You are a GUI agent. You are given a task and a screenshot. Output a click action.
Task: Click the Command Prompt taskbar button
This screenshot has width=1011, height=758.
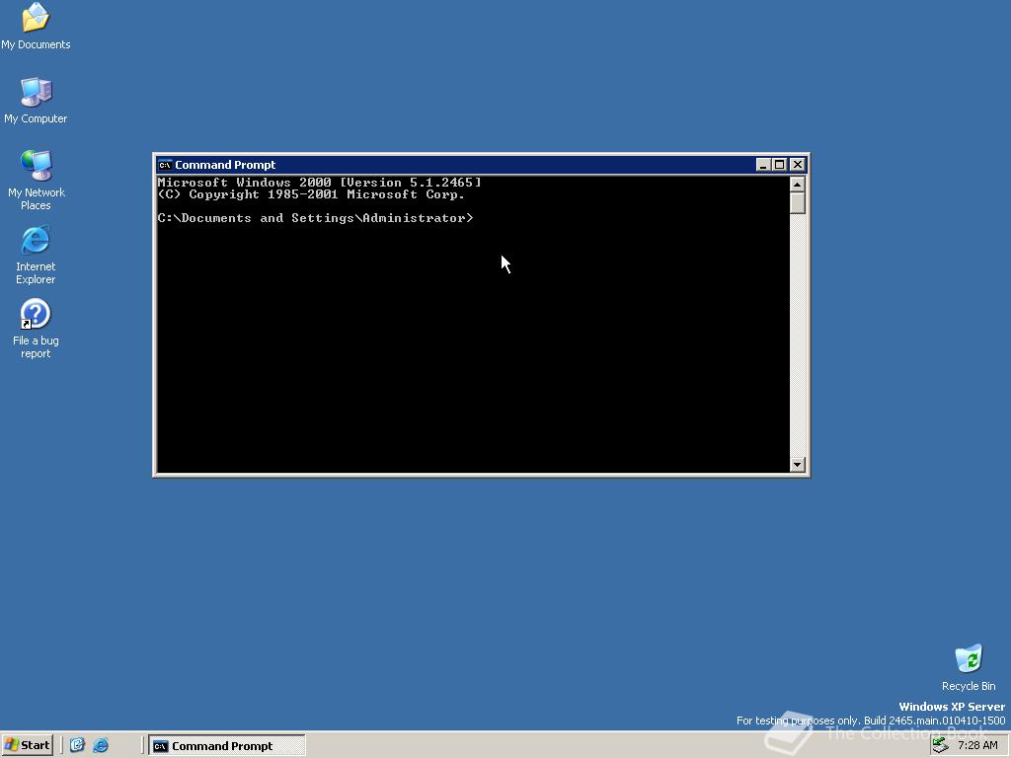[227, 746]
